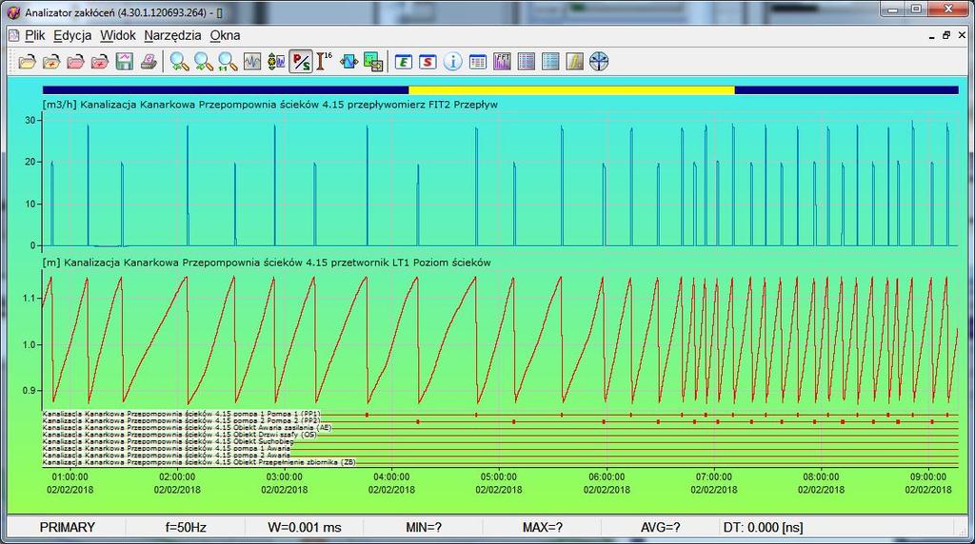Click the vertical scale waveform icon
975x544 pixels.
pos(276,62)
